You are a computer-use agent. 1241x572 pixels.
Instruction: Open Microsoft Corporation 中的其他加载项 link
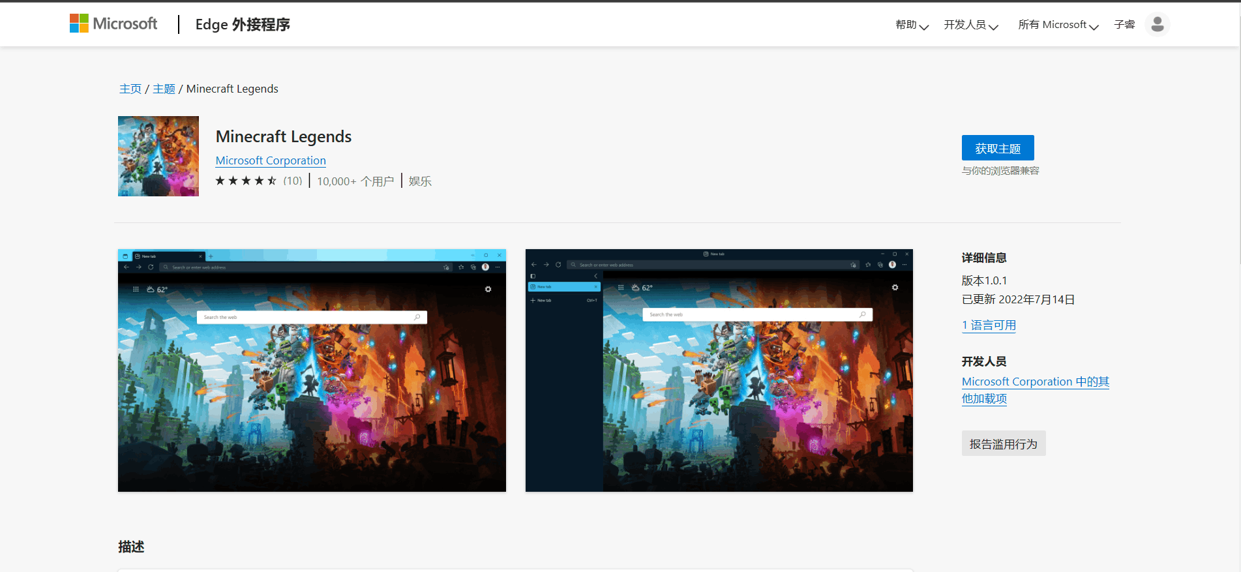click(1036, 390)
